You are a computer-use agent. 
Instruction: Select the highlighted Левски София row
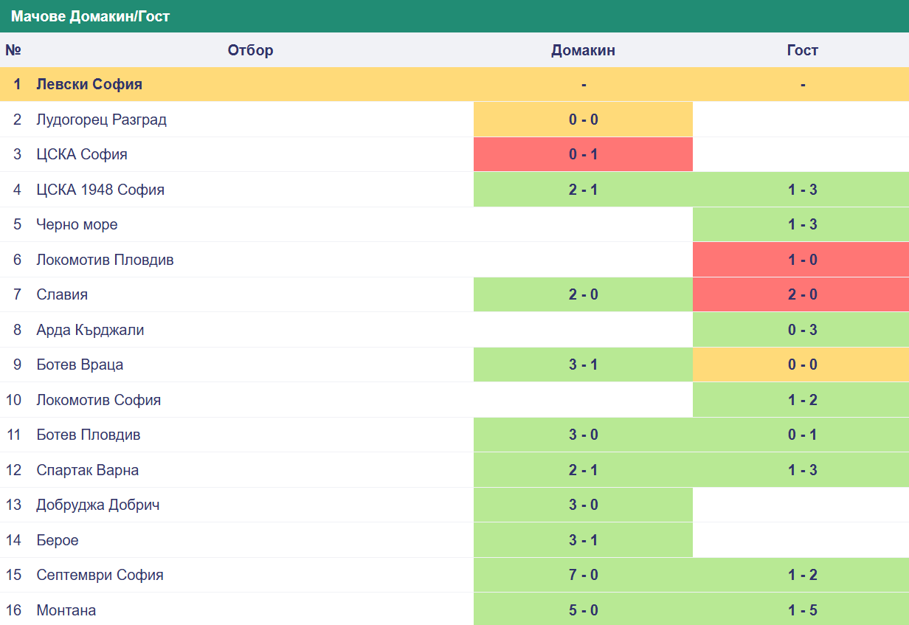[x=89, y=84]
